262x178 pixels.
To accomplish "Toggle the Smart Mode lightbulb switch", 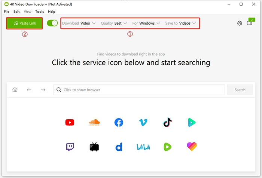I will coord(52,23).
